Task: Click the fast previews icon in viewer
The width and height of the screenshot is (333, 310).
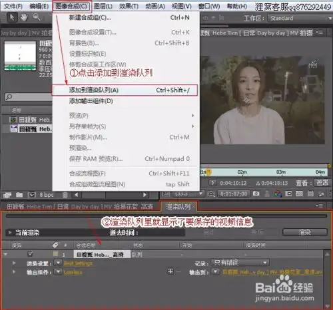Action: (321, 194)
